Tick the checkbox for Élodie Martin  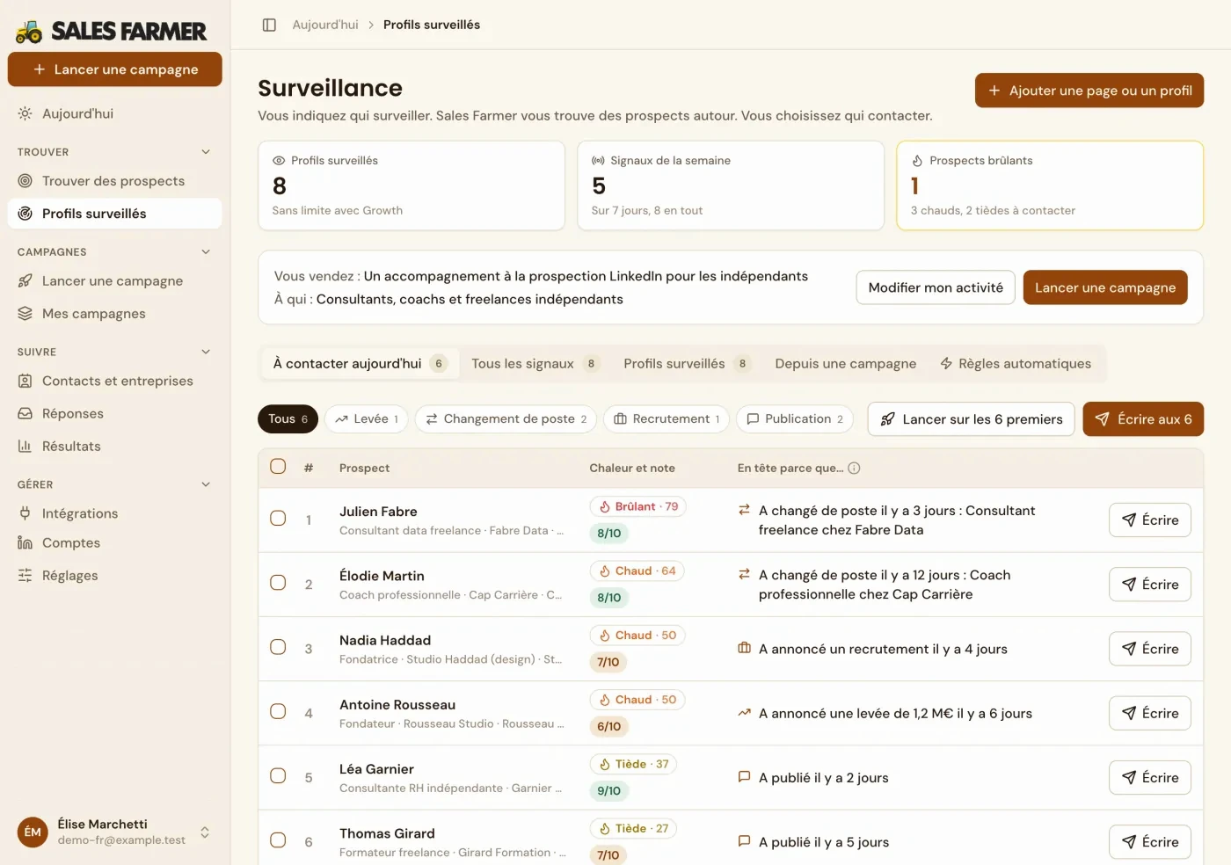[278, 582]
